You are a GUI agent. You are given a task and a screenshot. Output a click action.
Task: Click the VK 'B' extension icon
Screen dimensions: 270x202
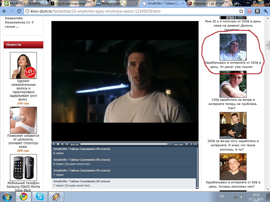257,11
